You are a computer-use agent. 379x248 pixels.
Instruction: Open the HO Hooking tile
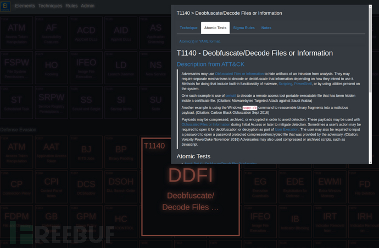tap(51, 68)
